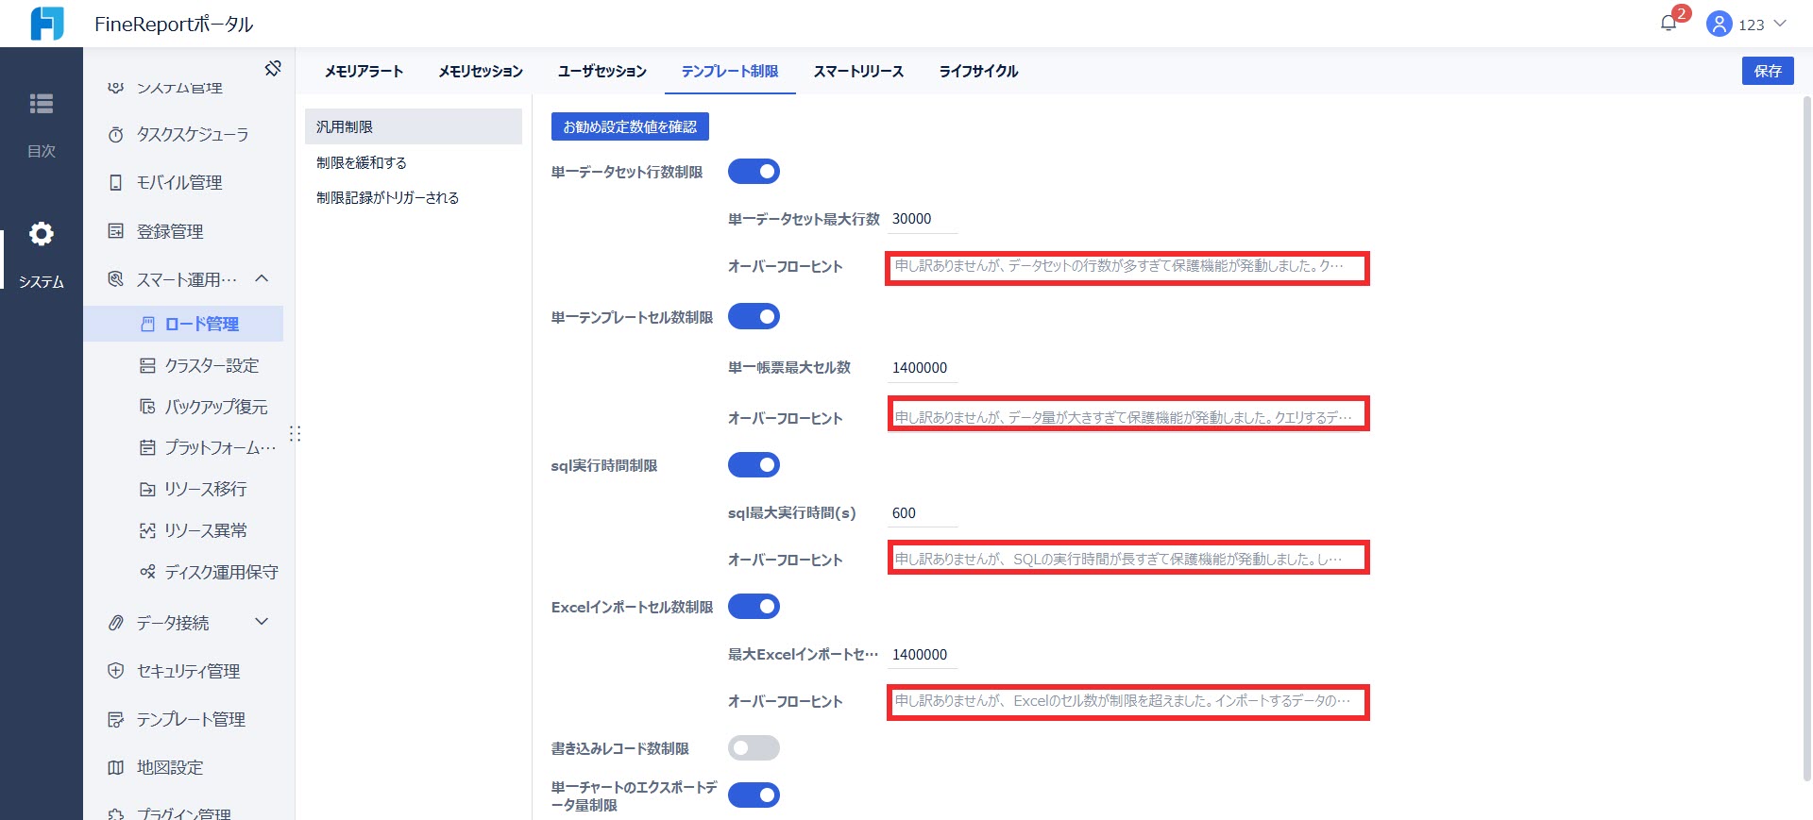Open 制限記録がトリガーされる section
Viewport: 1813px width, 820px height.
414,197
